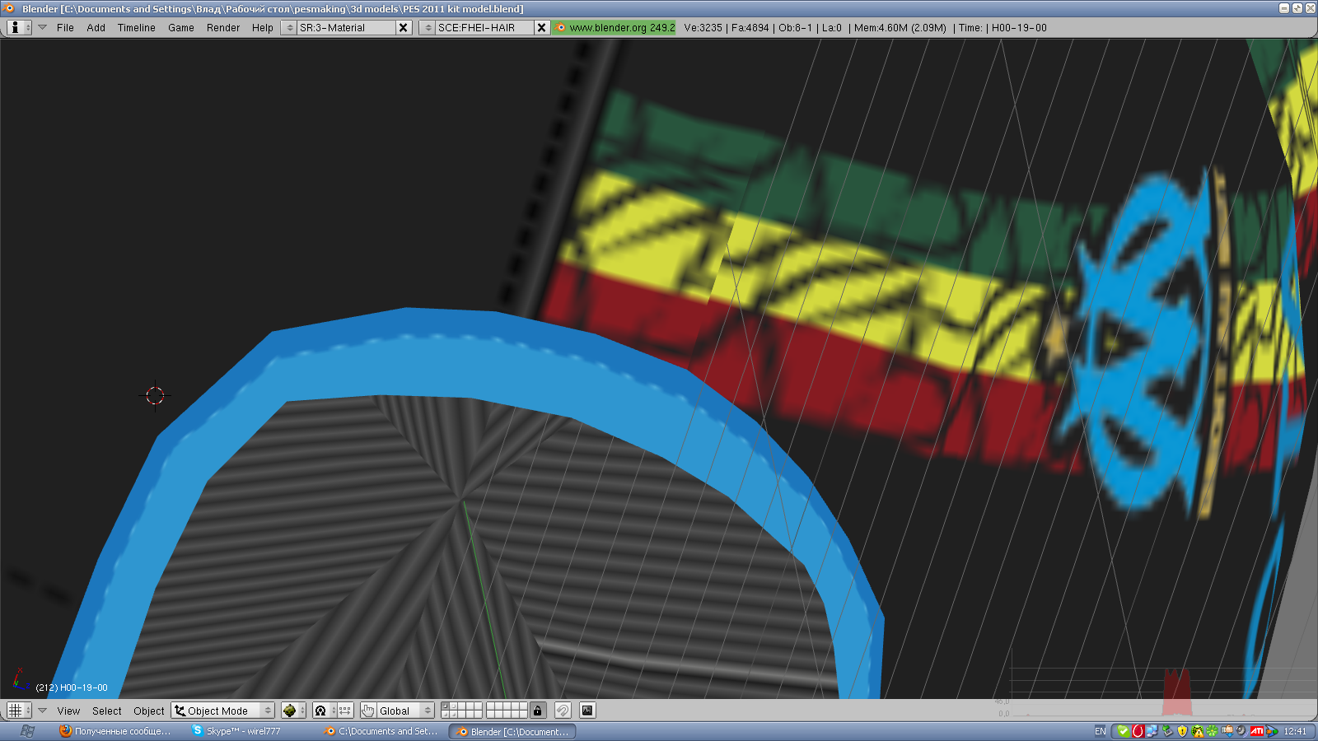This screenshot has height=741, width=1318.
Task: Open the 3D View window type selector
Action: pyautogui.click(x=18, y=711)
